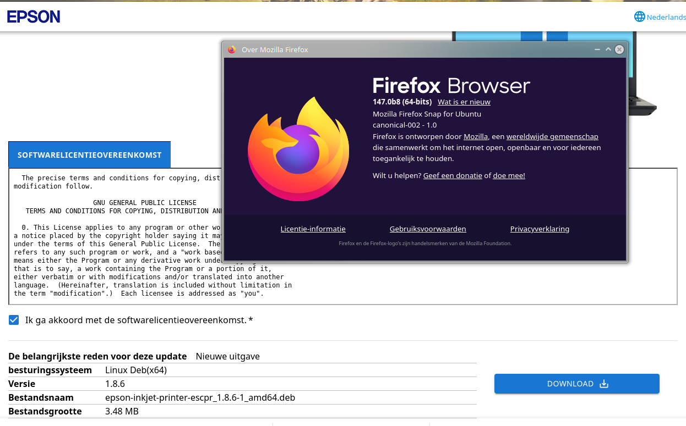Click inside the license text box
686x426 pixels.
tap(342, 236)
